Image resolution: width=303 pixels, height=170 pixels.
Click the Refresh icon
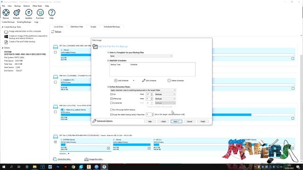coord(53,32)
